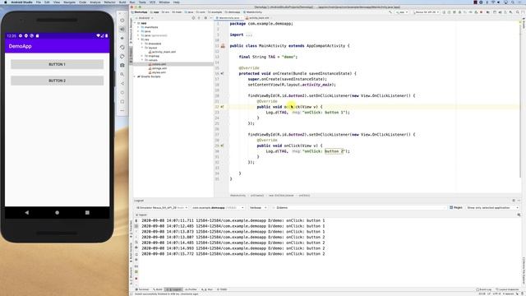
Task: Tap BUTTON 1 in the emulator
Action: pyautogui.click(x=57, y=64)
